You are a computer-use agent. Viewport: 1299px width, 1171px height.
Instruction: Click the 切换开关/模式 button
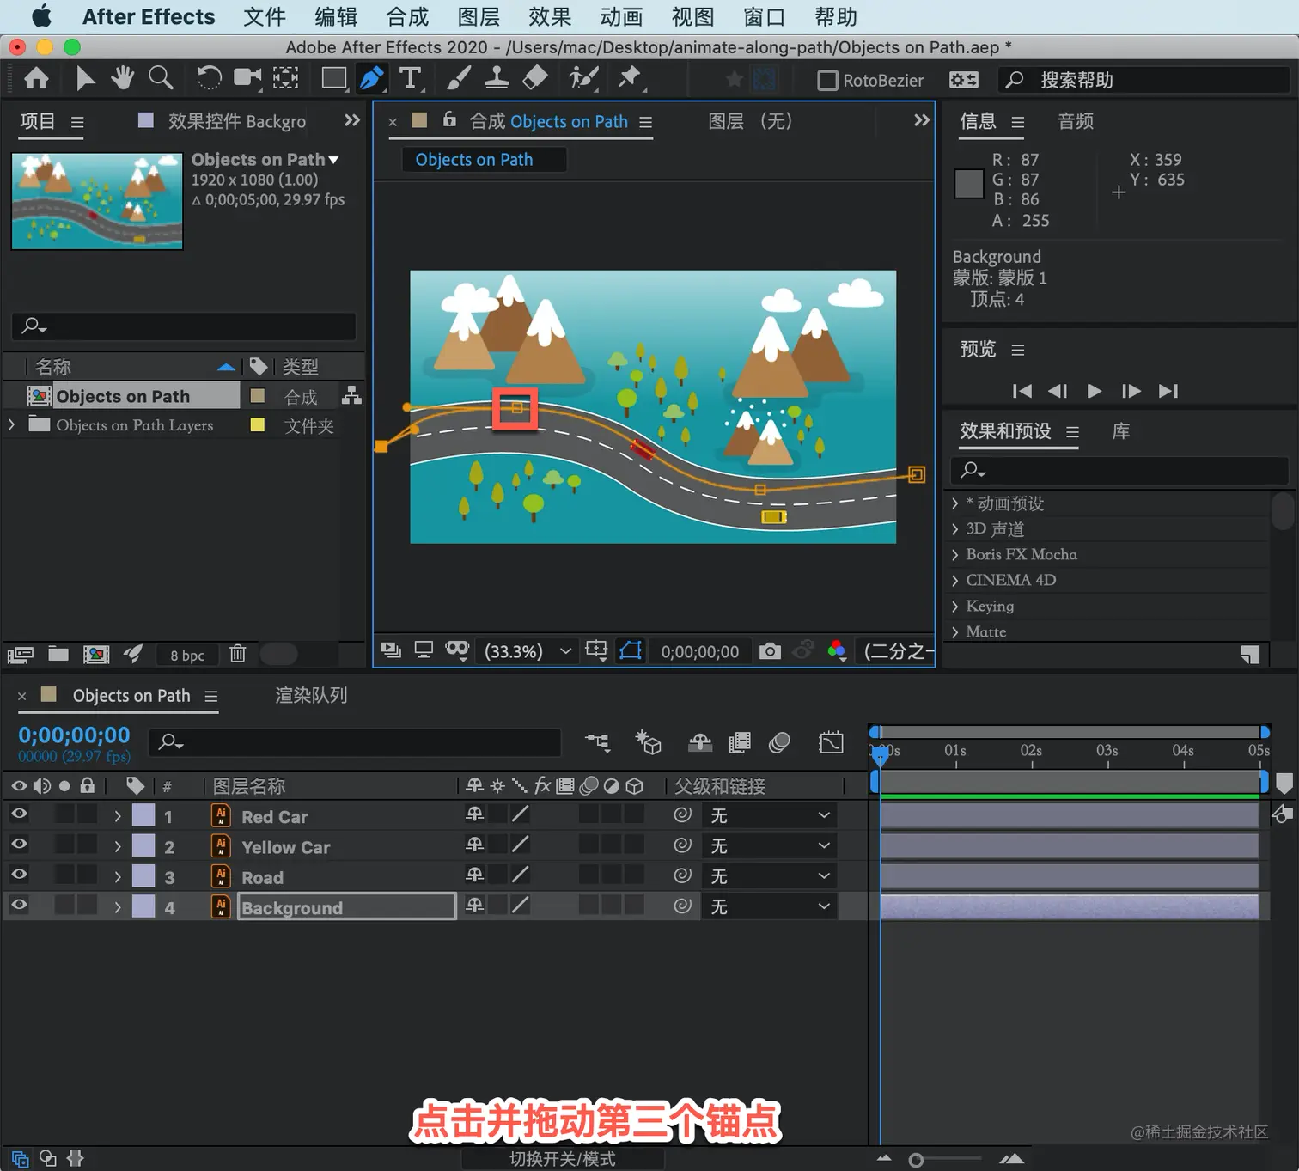[563, 1159]
